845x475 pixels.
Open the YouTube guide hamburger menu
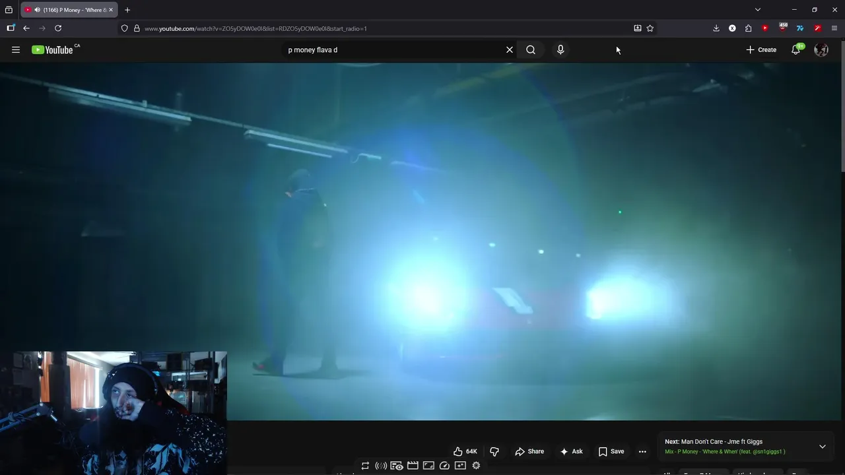click(x=16, y=49)
